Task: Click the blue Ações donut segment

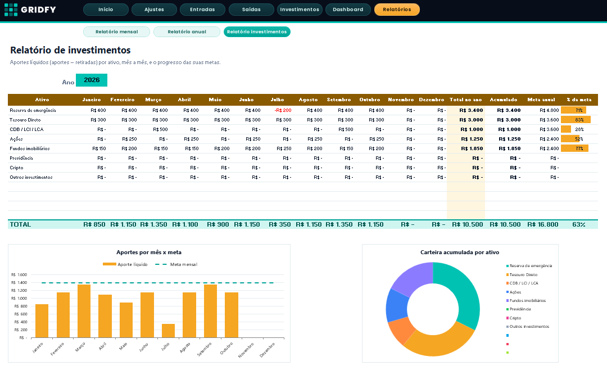Action: pos(397,305)
